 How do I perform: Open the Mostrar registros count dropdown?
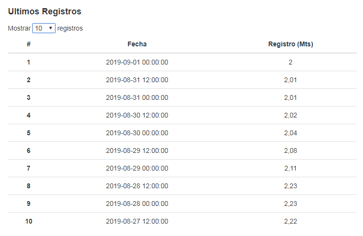44,28
